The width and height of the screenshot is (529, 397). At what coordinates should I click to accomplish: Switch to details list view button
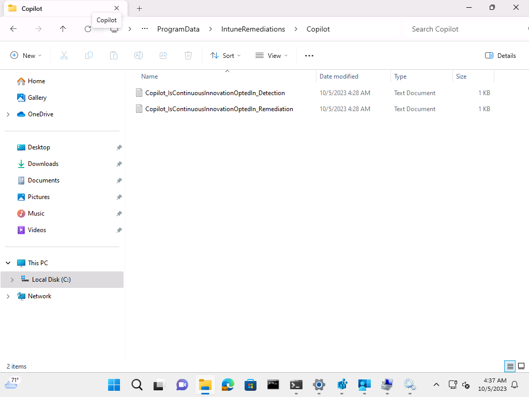[x=510, y=366]
